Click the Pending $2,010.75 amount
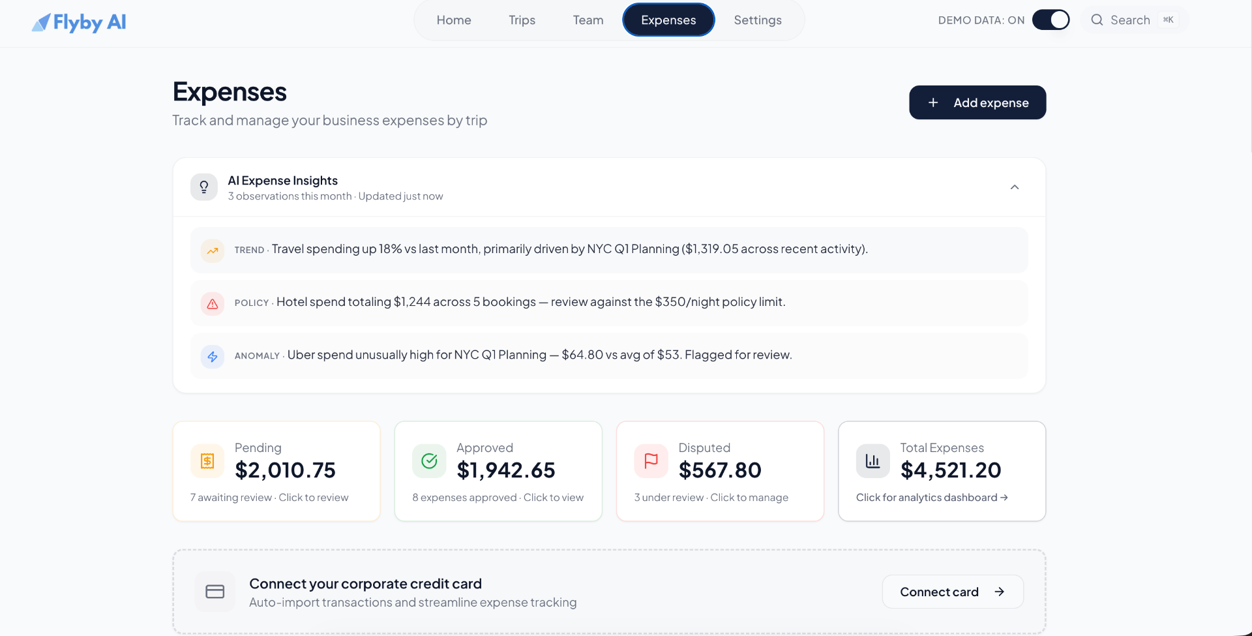Viewport: 1252px width, 636px height. pos(285,470)
